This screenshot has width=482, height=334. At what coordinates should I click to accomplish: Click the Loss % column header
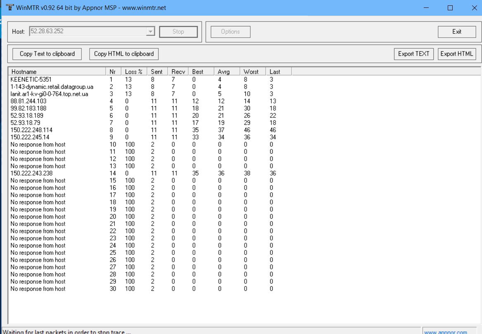[x=134, y=71]
